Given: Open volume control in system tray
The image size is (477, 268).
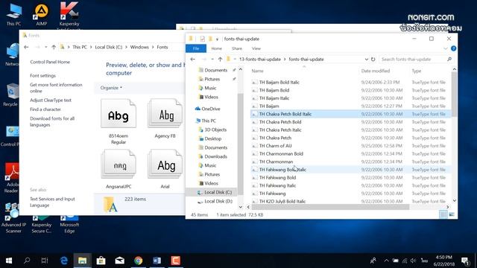Looking at the screenshot, I should (x=413, y=261).
